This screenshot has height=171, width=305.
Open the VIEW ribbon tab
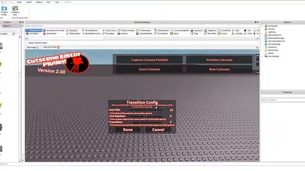point(57,2)
